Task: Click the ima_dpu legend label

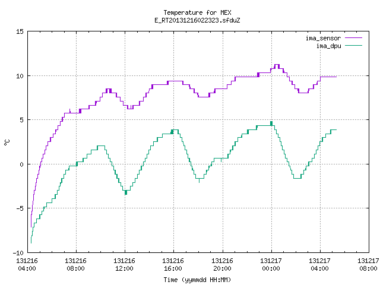Action: (328, 46)
